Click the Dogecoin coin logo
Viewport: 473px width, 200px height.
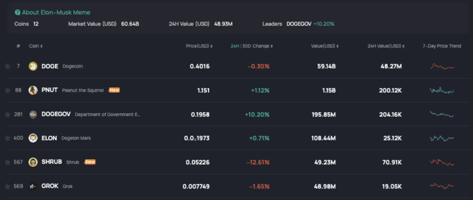[x=33, y=66]
